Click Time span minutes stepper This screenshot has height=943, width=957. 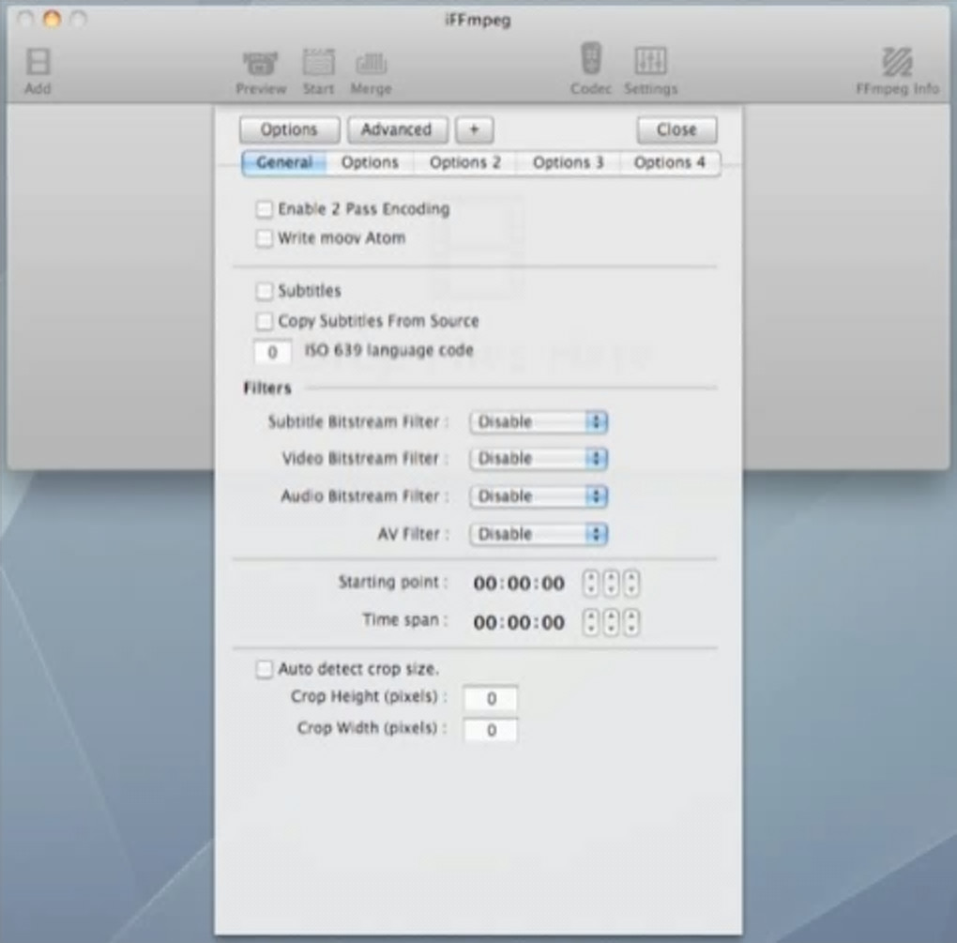click(611, 622)
